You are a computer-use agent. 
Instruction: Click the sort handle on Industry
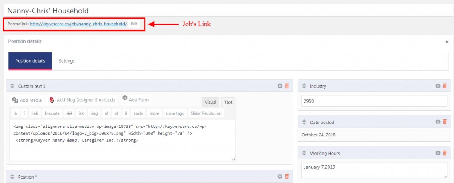pos(304,86)
